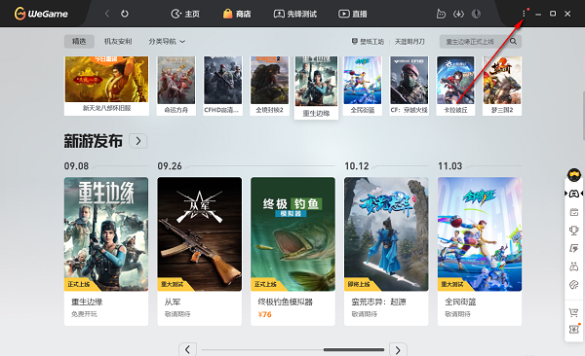Open the 命运方舟 game card
The image size is (585, 356).
pyautogui.click(x=176, y=86)
